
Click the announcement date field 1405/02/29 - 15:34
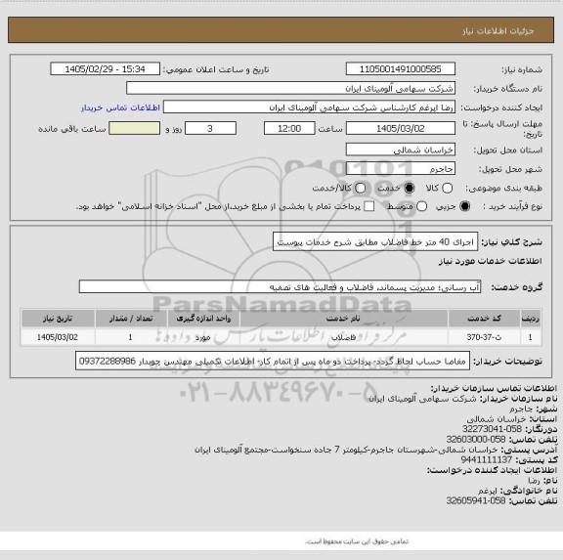pyautogui.click(x=106, y=69)
